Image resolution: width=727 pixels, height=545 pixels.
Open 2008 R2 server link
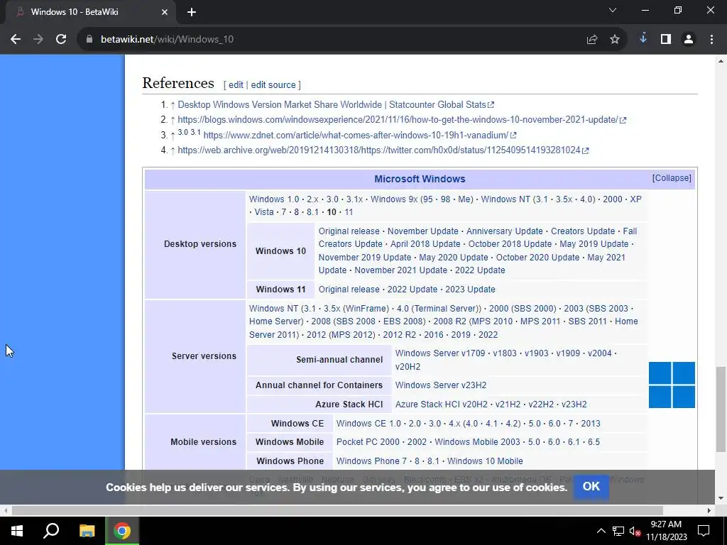[x=450, y=321]
